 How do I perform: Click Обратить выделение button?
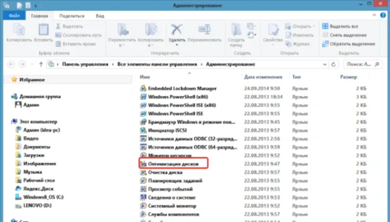tap(349, 44)
